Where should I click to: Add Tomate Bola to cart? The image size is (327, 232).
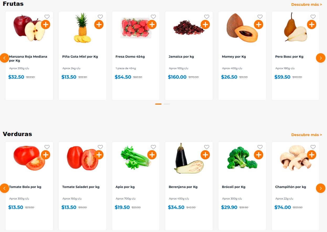tap(46, 155)
